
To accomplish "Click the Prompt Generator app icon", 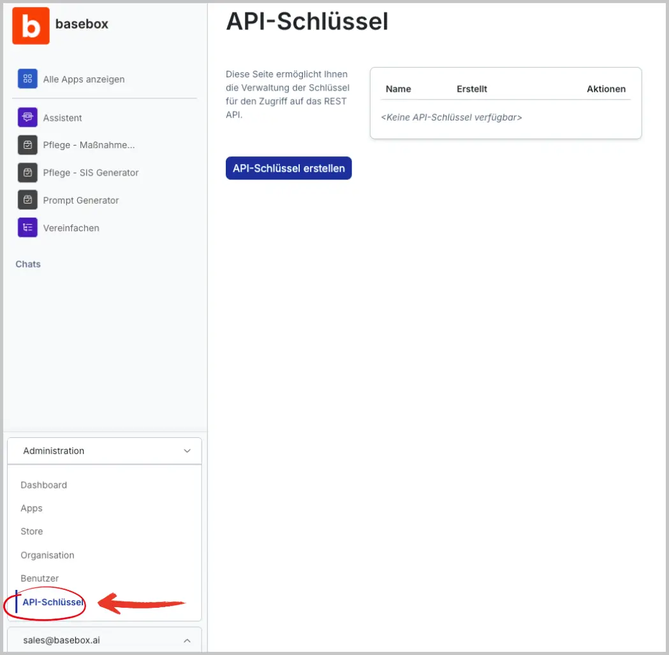I will [x=27, y=200].
